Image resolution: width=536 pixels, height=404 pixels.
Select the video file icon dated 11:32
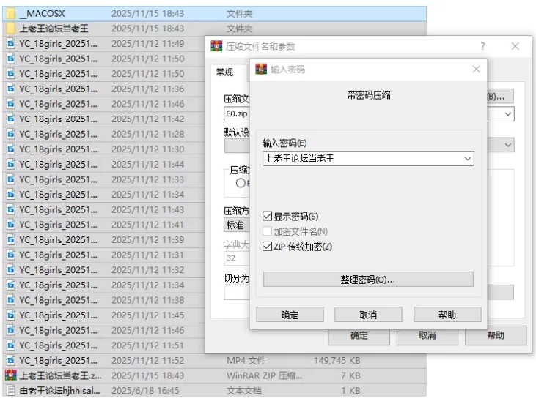(x=11, y=270)
